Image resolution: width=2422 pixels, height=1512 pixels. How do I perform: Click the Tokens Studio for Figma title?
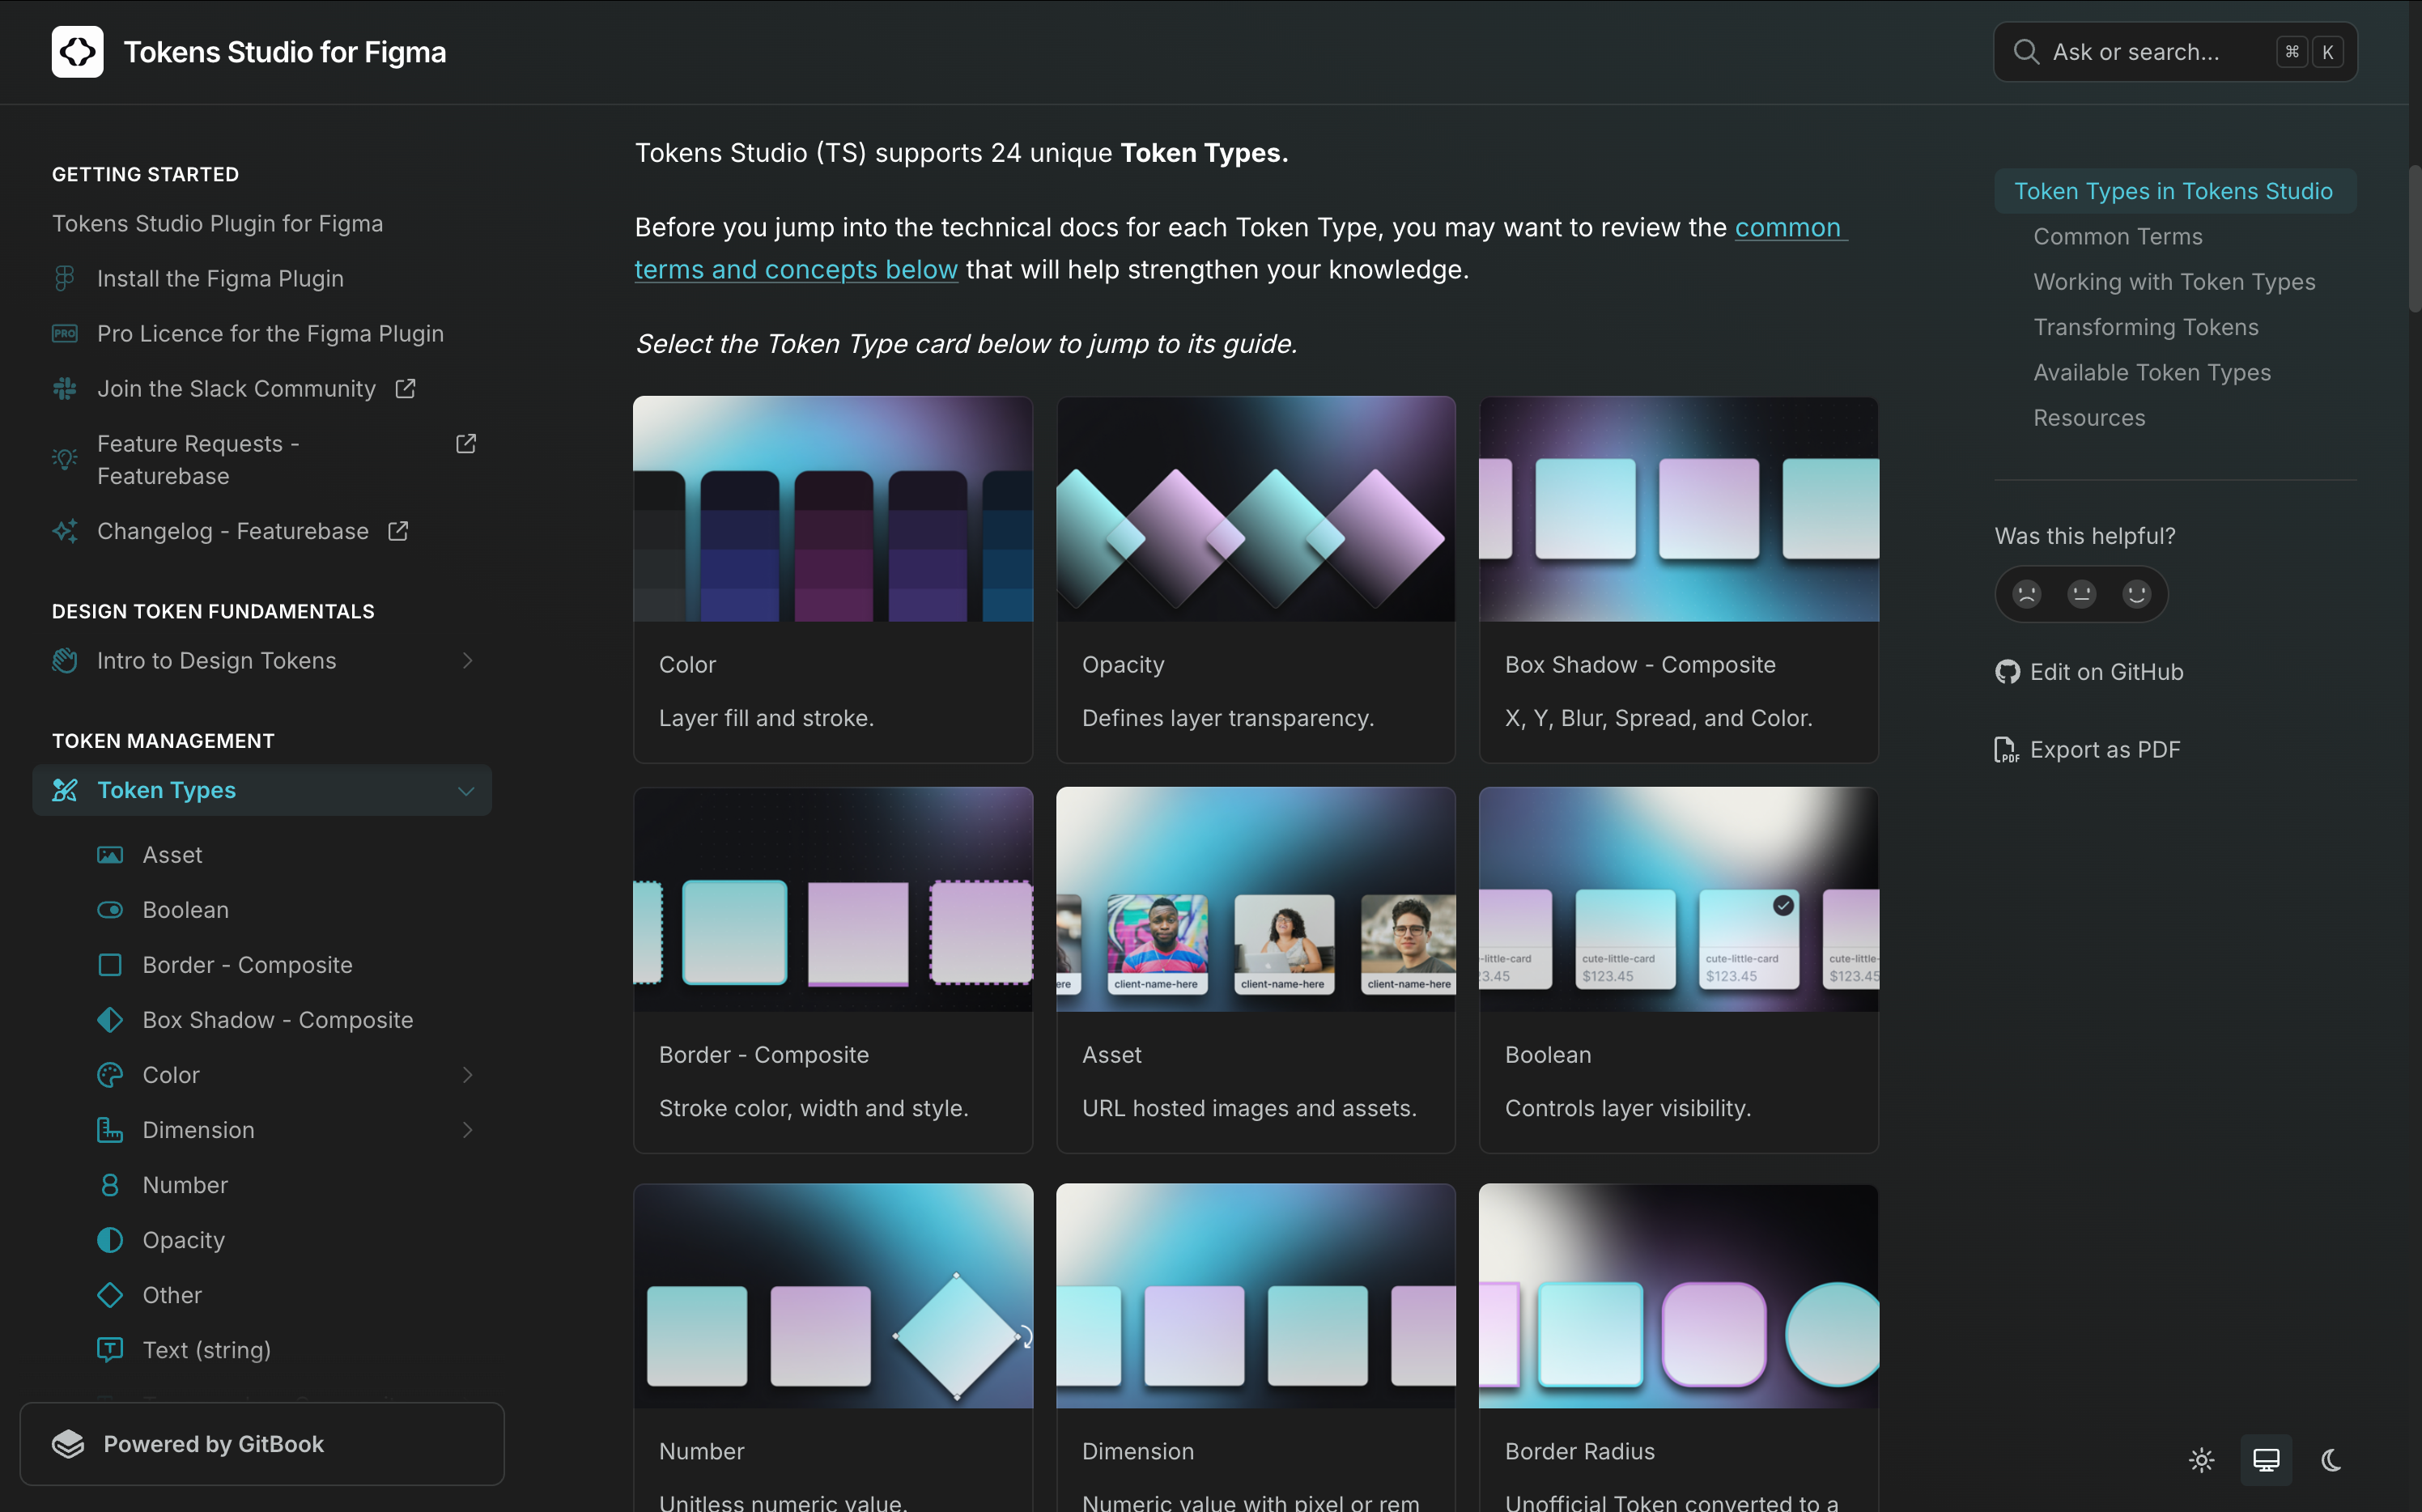tap(285, 52)
